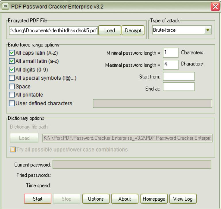Open View Log
The width and height of the screenshot is (221, 209).
coord(183,199)
